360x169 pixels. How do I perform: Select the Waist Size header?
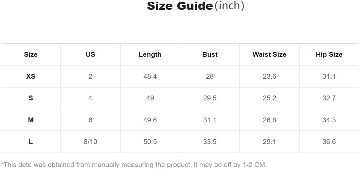click(x=269, y=54)
